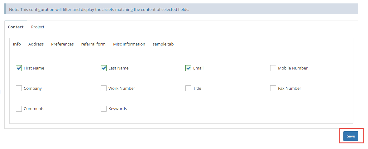Uncheck the Last Name checkbox

pos(103,68)
